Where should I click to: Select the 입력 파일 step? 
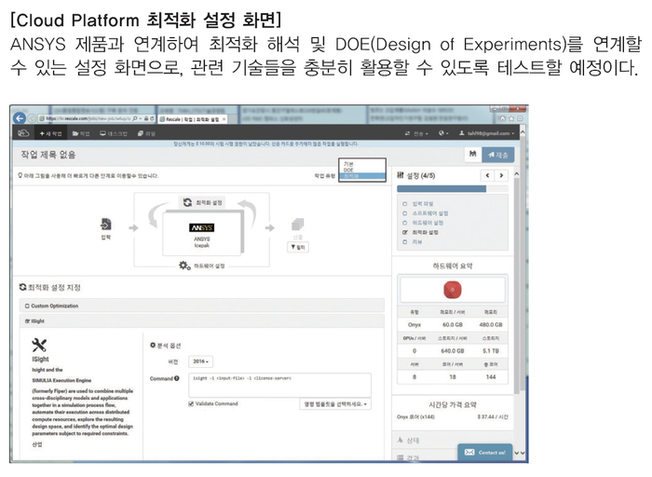423,204
